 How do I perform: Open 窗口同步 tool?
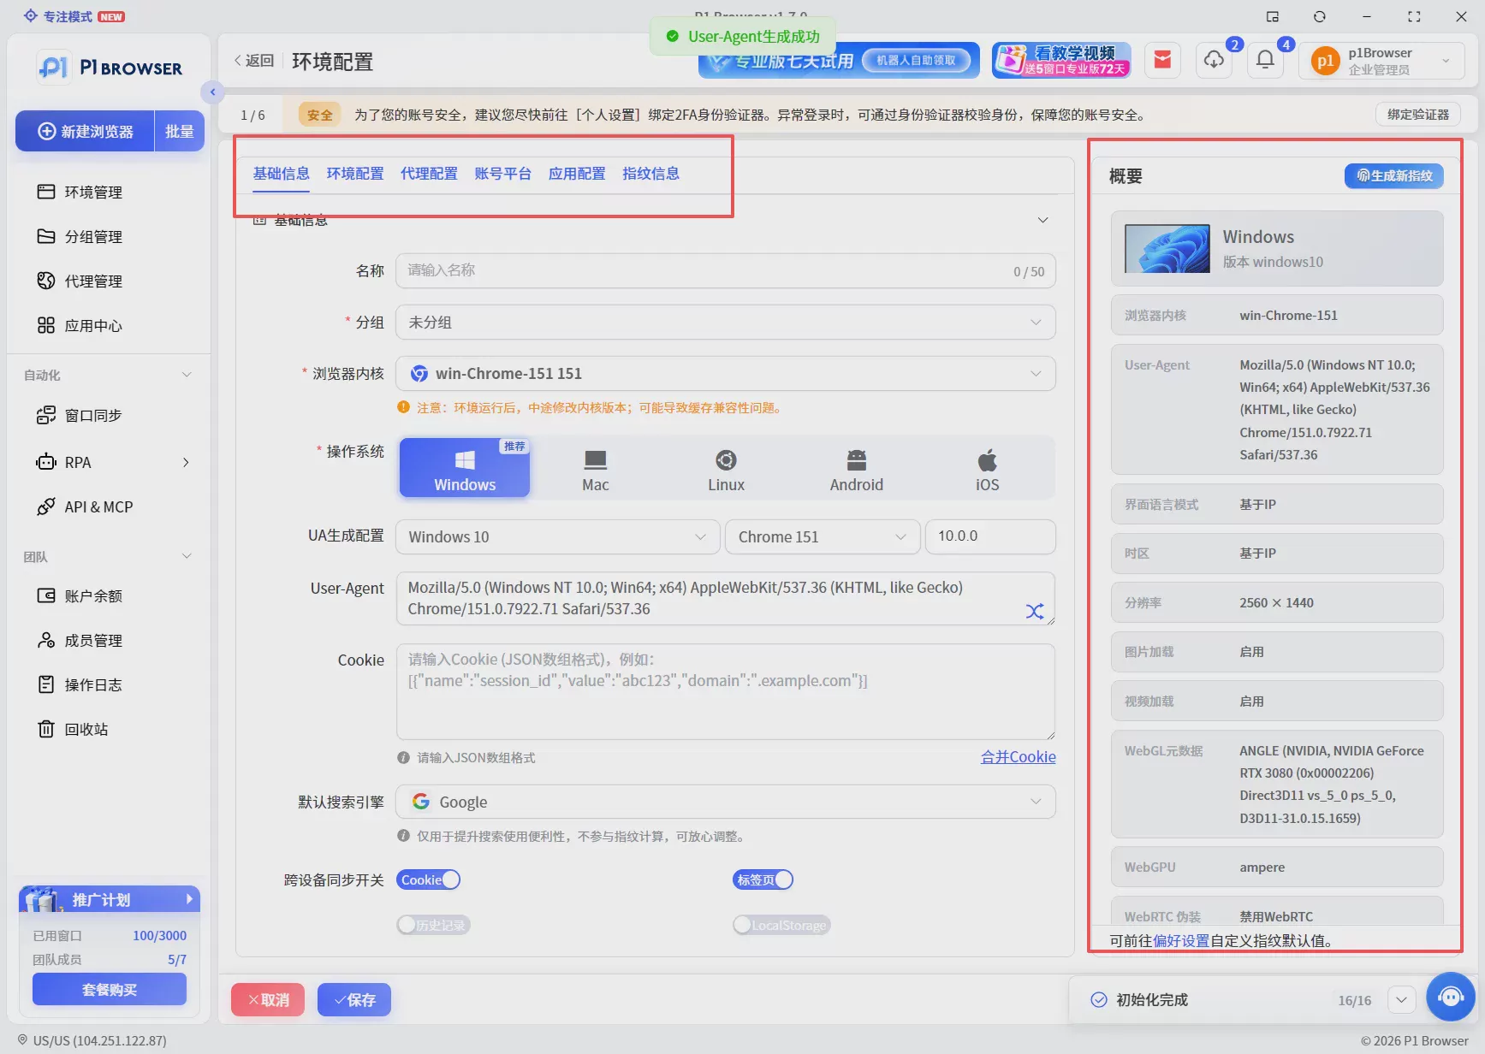(80, 415)
